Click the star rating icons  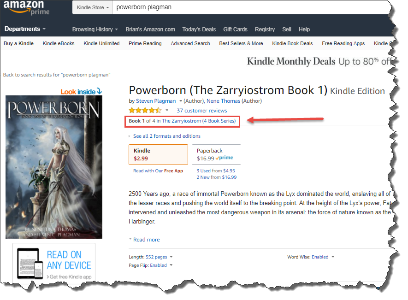(145, 111)
